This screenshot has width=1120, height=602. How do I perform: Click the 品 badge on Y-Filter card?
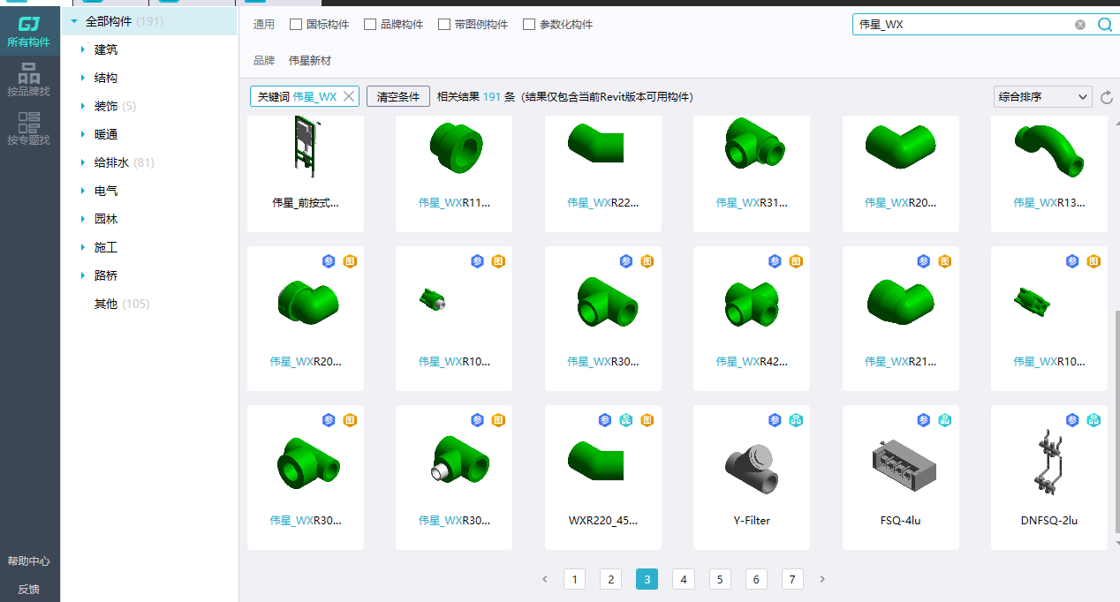796,420
